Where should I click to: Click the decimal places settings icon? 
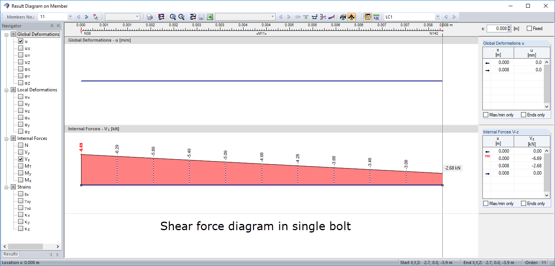[376, 17]
